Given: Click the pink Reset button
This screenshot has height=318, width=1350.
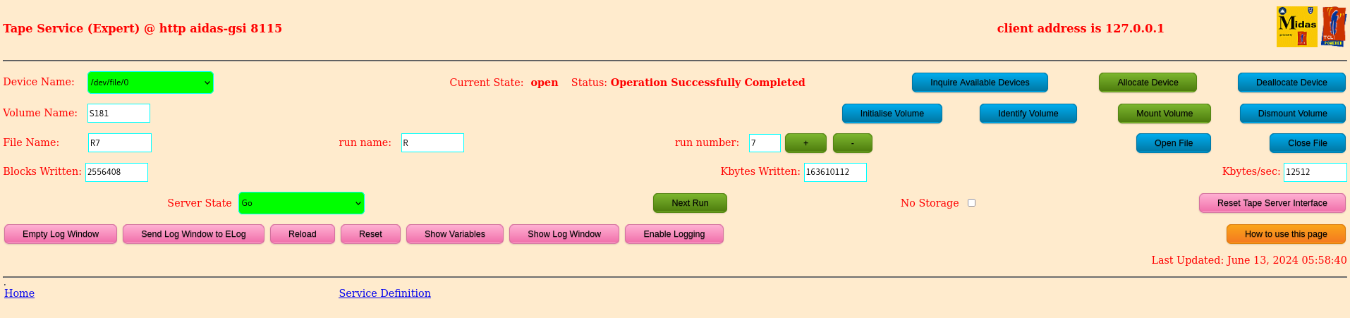Looking at the screenshot, I should tap(370, 234).
